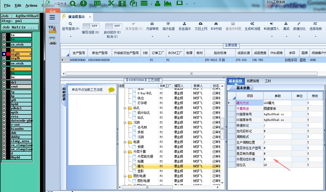Collapse the 外层干膜 tree folder

click(x=125, y=152)
